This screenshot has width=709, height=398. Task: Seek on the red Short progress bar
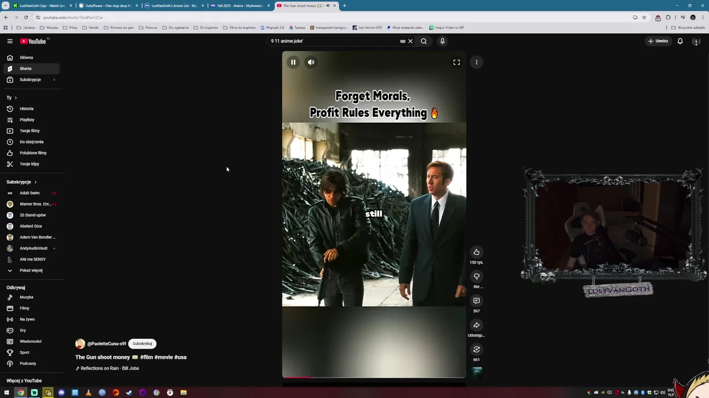[x=374, y=377]
